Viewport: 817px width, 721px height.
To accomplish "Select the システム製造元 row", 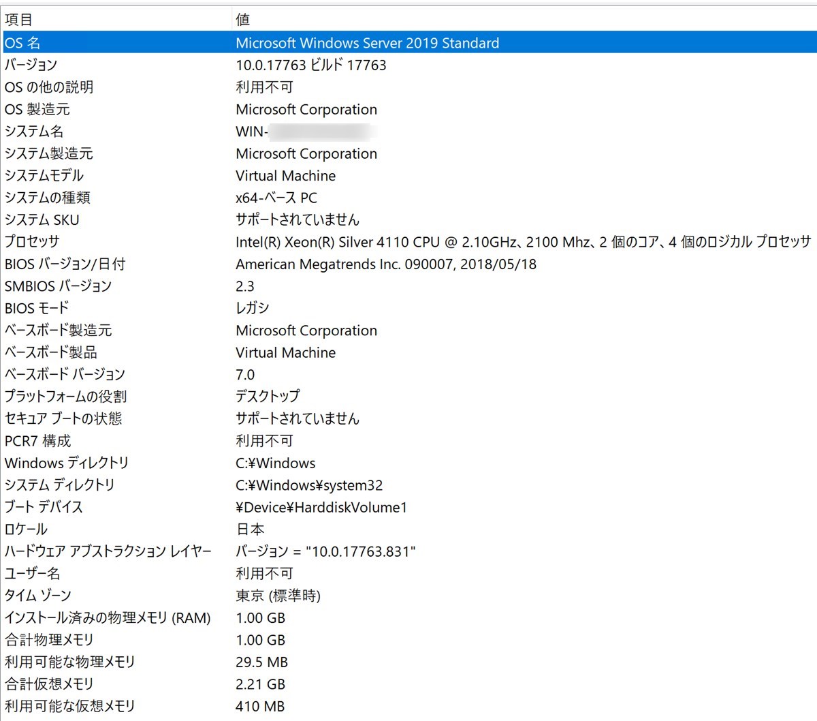I will click(408, 154).
